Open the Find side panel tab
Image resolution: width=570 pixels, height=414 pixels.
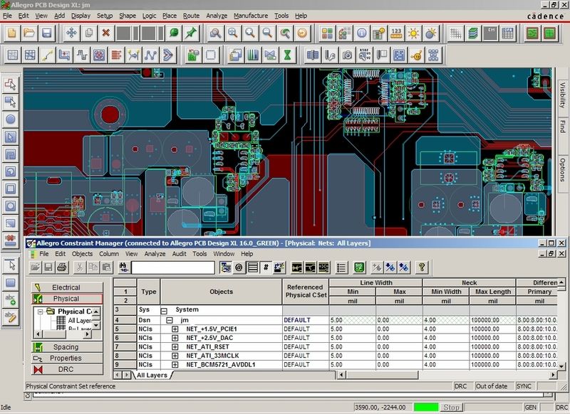tap(563, 127)
